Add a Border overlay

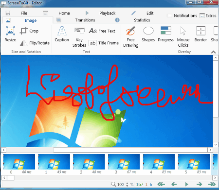click(x=201, y=35)
